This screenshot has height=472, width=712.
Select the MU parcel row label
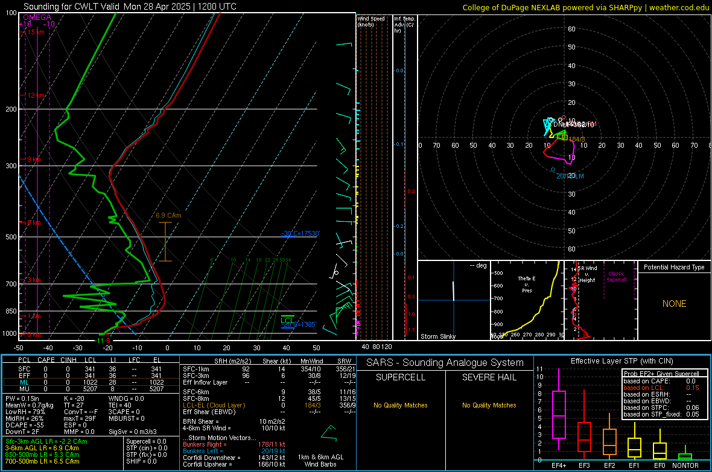[x=24, y=389]
